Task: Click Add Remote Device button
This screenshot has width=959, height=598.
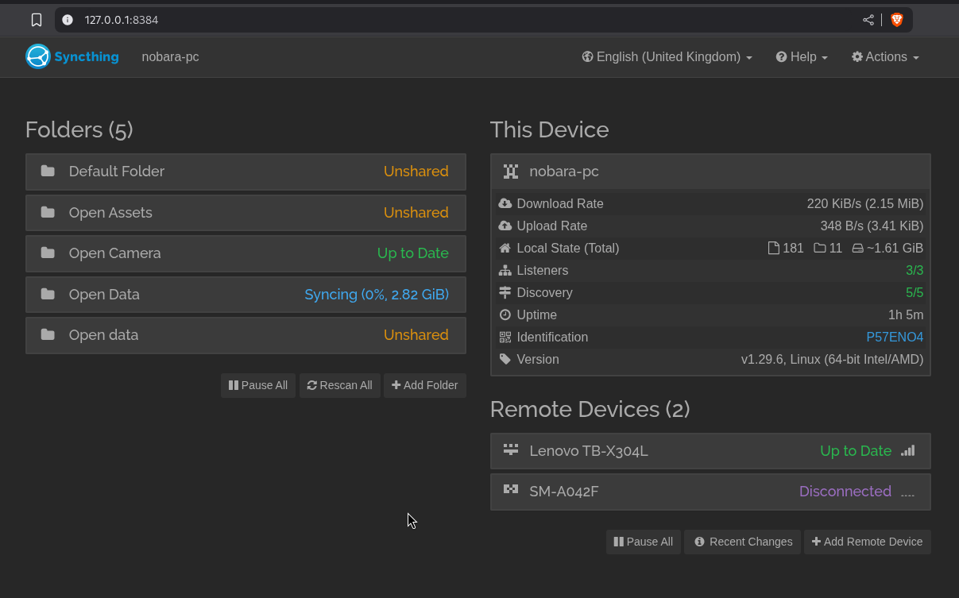Action: click(x=868, y=542)
